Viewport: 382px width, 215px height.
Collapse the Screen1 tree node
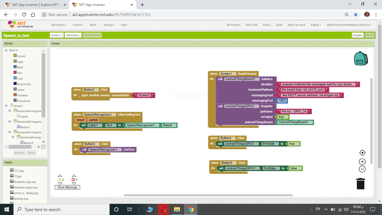pyautogui.click(x=6, y=106)
